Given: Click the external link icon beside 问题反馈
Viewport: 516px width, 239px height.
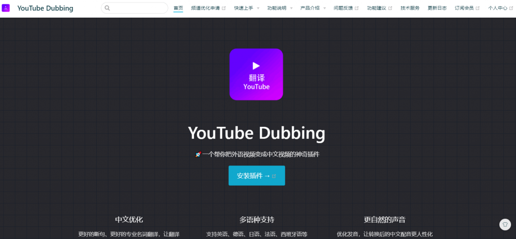Looking at the screenshot, I should point(357,8).
